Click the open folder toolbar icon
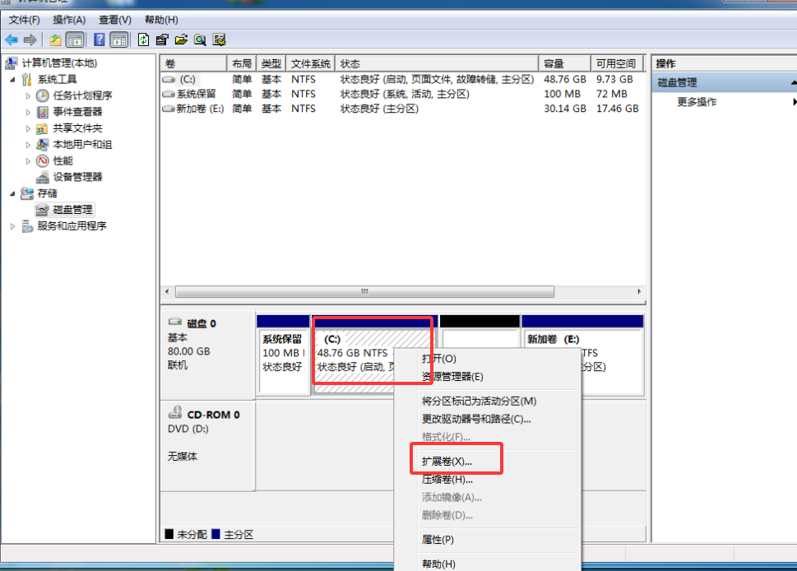Image resolution: width=797 pixels, height=571 pixels. pyautogui.click(x=180, y=39)
